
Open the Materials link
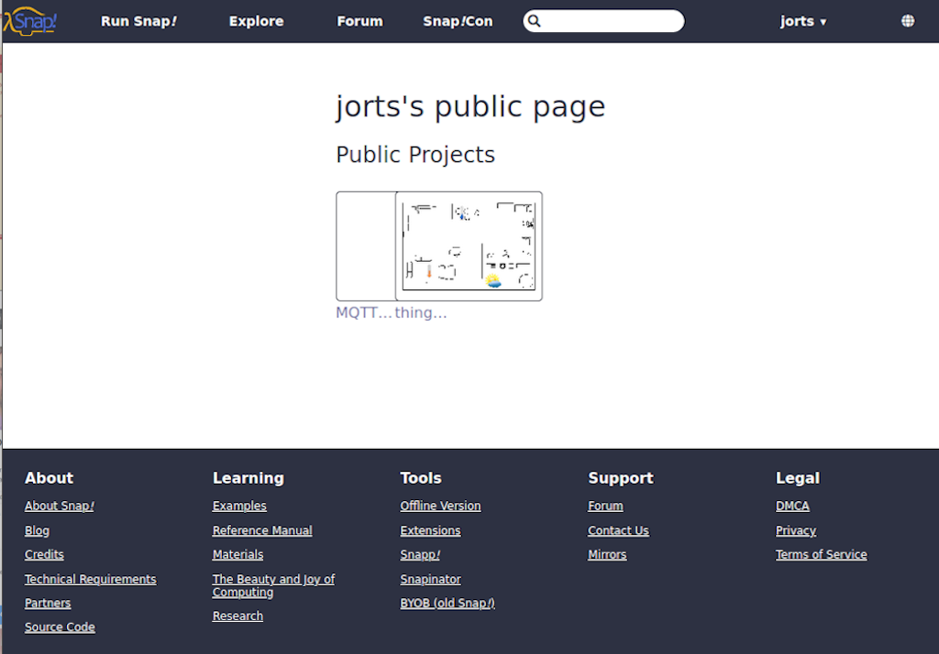click(x=238, y=555)
